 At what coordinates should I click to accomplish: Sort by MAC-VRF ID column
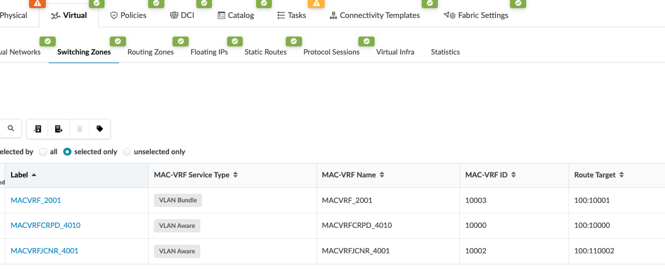pyautogui.click(x=514, y=175)
